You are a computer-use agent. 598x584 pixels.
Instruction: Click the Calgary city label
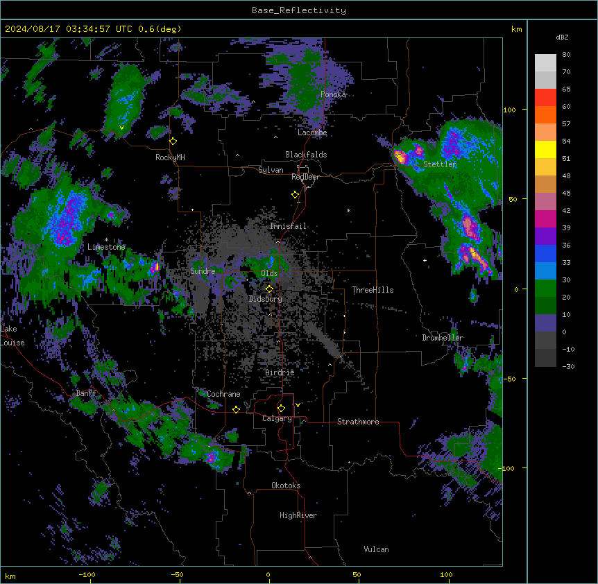277,418
